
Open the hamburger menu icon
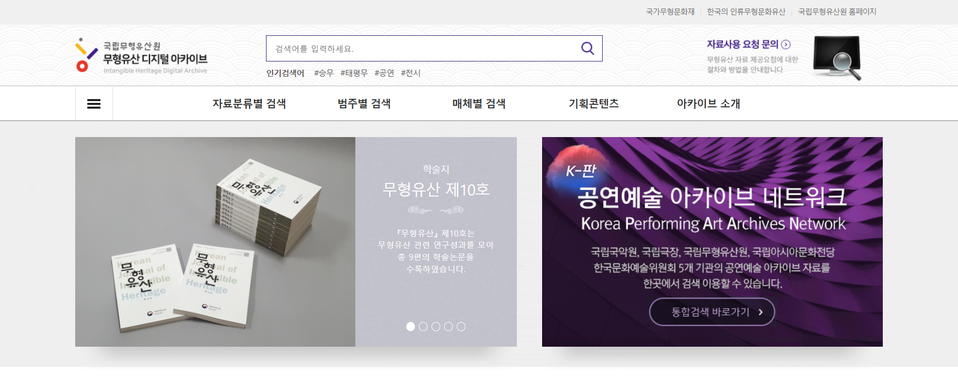coord(94,104)
